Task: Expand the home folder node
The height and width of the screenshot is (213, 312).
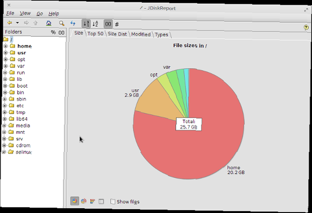Action: pos(6,46)
